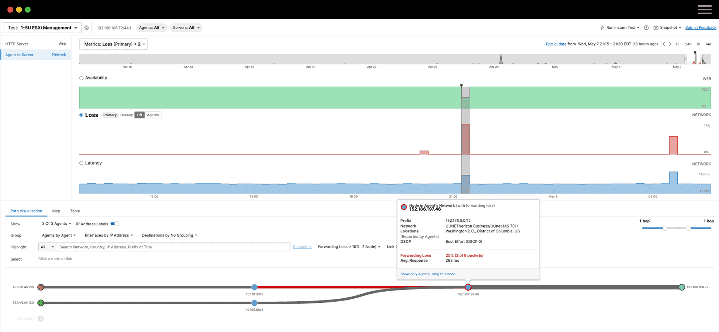Viewport: 719px width, 332px height.
Task: Open the Test 1-5U ESXi Management dropdown
Action: [42, 28]
